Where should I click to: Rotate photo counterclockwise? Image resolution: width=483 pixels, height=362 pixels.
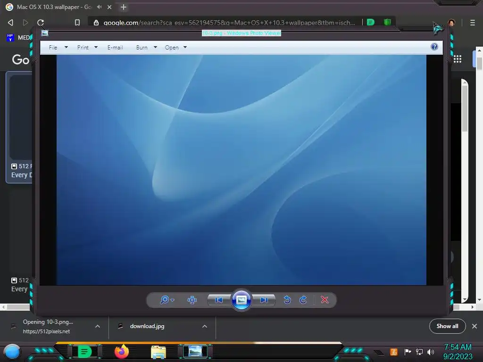pos(287,300)
